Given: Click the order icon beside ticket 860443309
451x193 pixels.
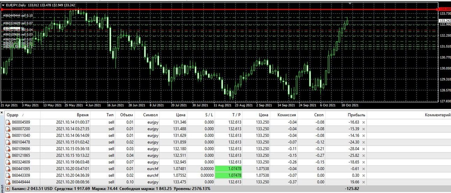Looking at the screenshot, I should [x=8, y=176].
